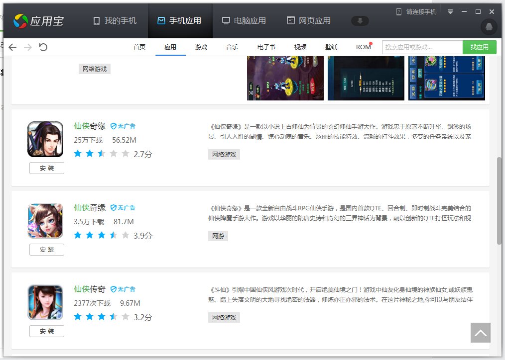Click the 应用宝 logo icon
The width and height of the screenshot is (505, 360).
(x=20, y=20)
